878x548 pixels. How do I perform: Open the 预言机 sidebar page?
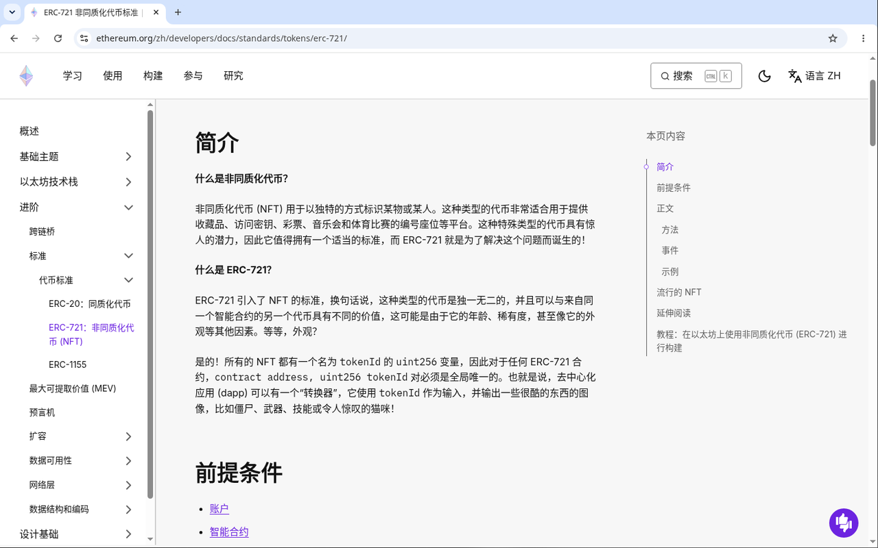tap(42, 412)
